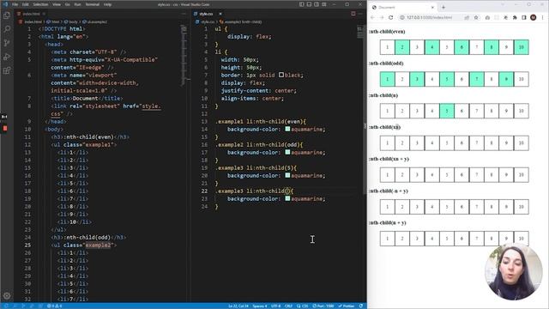Open the browser three-dot menu

[x=543, y=17]
